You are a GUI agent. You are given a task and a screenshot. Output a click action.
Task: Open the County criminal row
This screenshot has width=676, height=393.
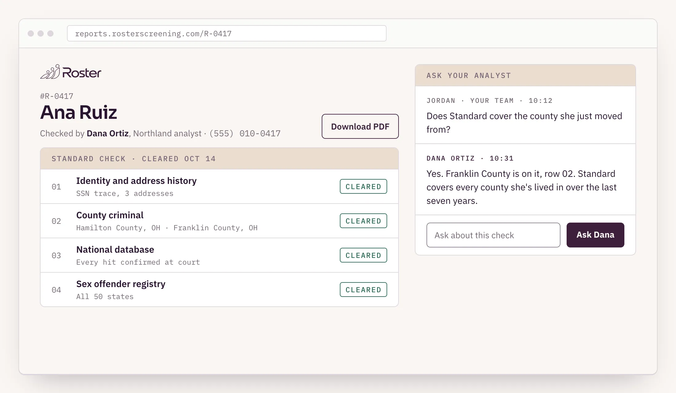pyautogui.click(x=219, y=221)
